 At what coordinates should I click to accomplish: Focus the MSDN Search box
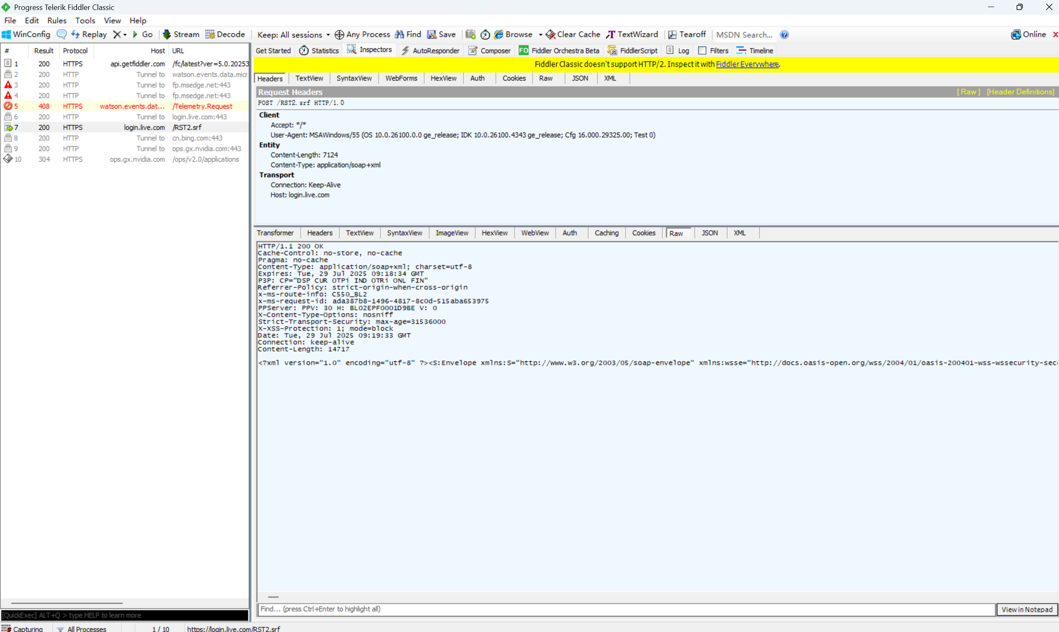pos(745,35)
